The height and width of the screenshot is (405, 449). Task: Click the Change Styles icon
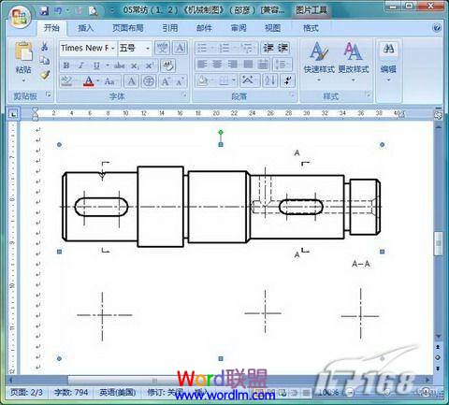pyautogui.click(x=354, y=51)
